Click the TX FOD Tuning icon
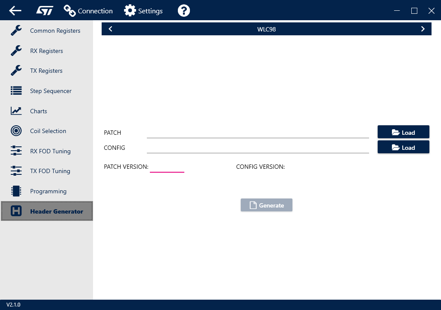Viewport: 441px width, 310px height. pyautogui.click(x=16, y=171)
